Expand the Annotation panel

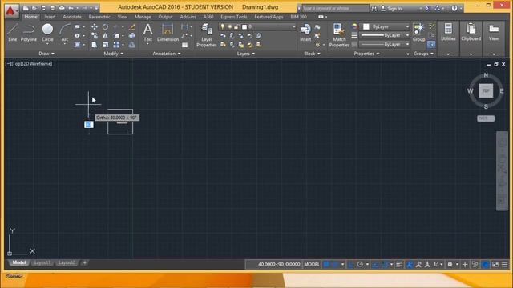(x=167, y=54)
